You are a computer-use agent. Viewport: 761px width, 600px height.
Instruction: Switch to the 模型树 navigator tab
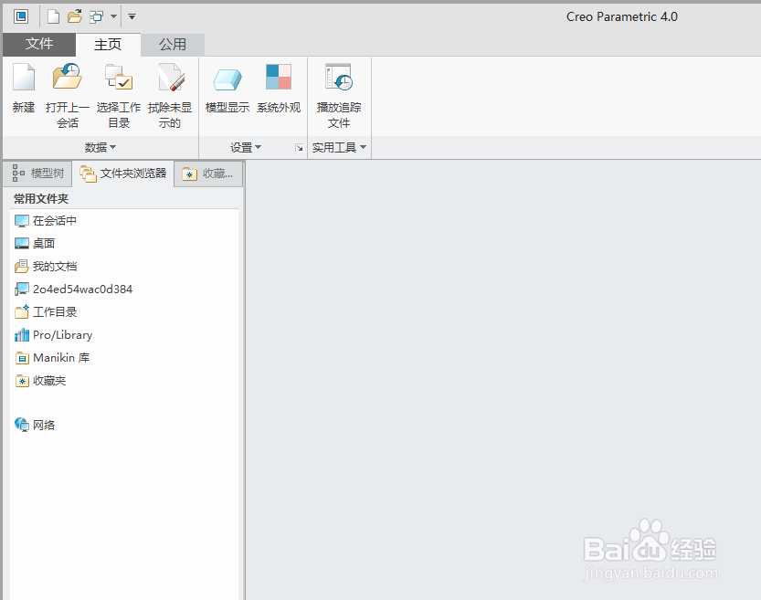click(x=37, y=174)
